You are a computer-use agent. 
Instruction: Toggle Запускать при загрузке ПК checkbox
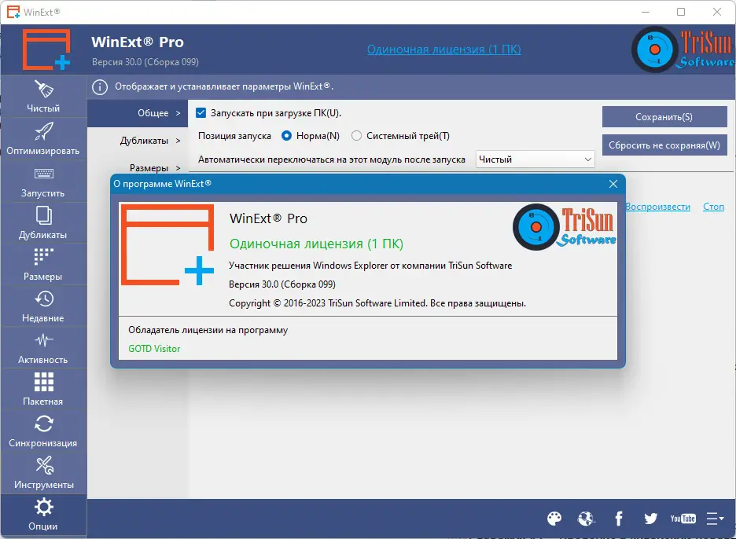[x=201, y=113]
